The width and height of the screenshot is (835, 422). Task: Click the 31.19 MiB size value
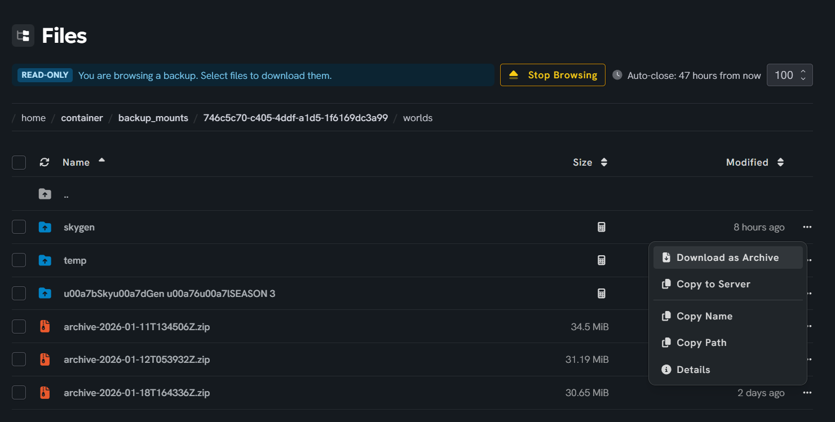point(587,359)
